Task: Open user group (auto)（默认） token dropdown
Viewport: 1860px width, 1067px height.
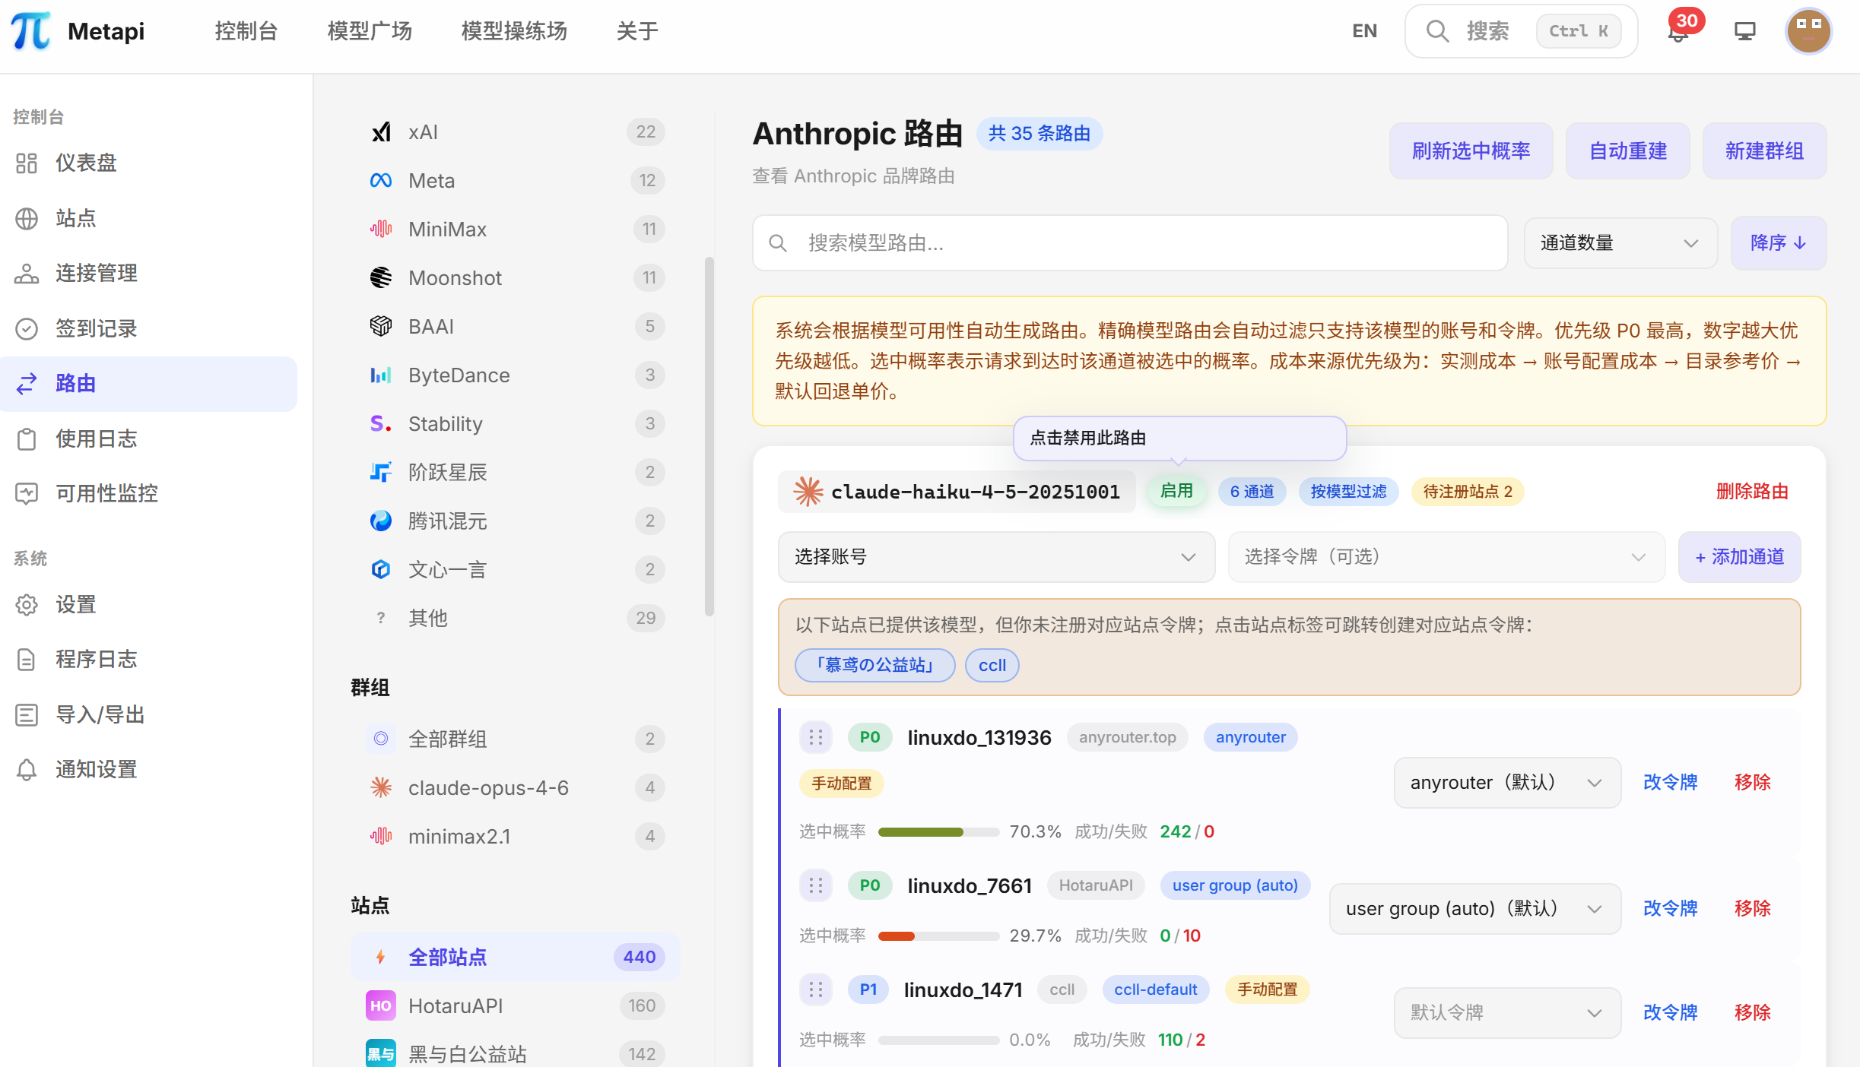Action: (x=1475, y=909)
